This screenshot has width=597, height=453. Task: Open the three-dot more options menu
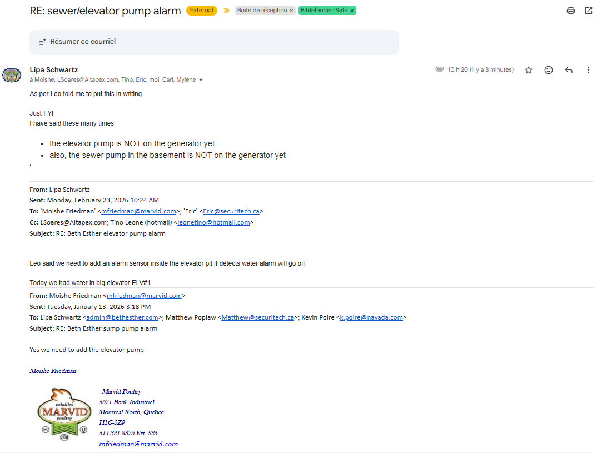coord(588,70)
